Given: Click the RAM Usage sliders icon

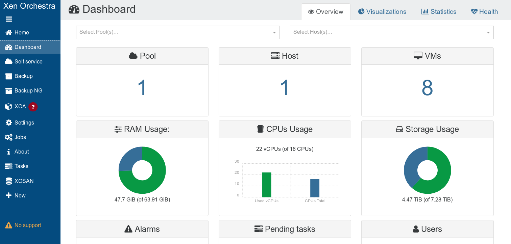Looking at the screenshot, I should coord(118,129).
